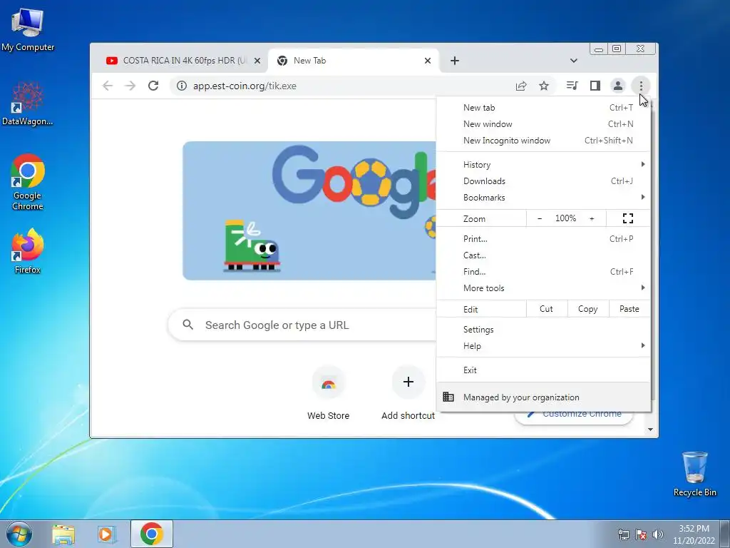Image resolution: width=730 pixels, height=548 pixels.
Task: Click Chrome taskbar button
Action: pos(152,534)
